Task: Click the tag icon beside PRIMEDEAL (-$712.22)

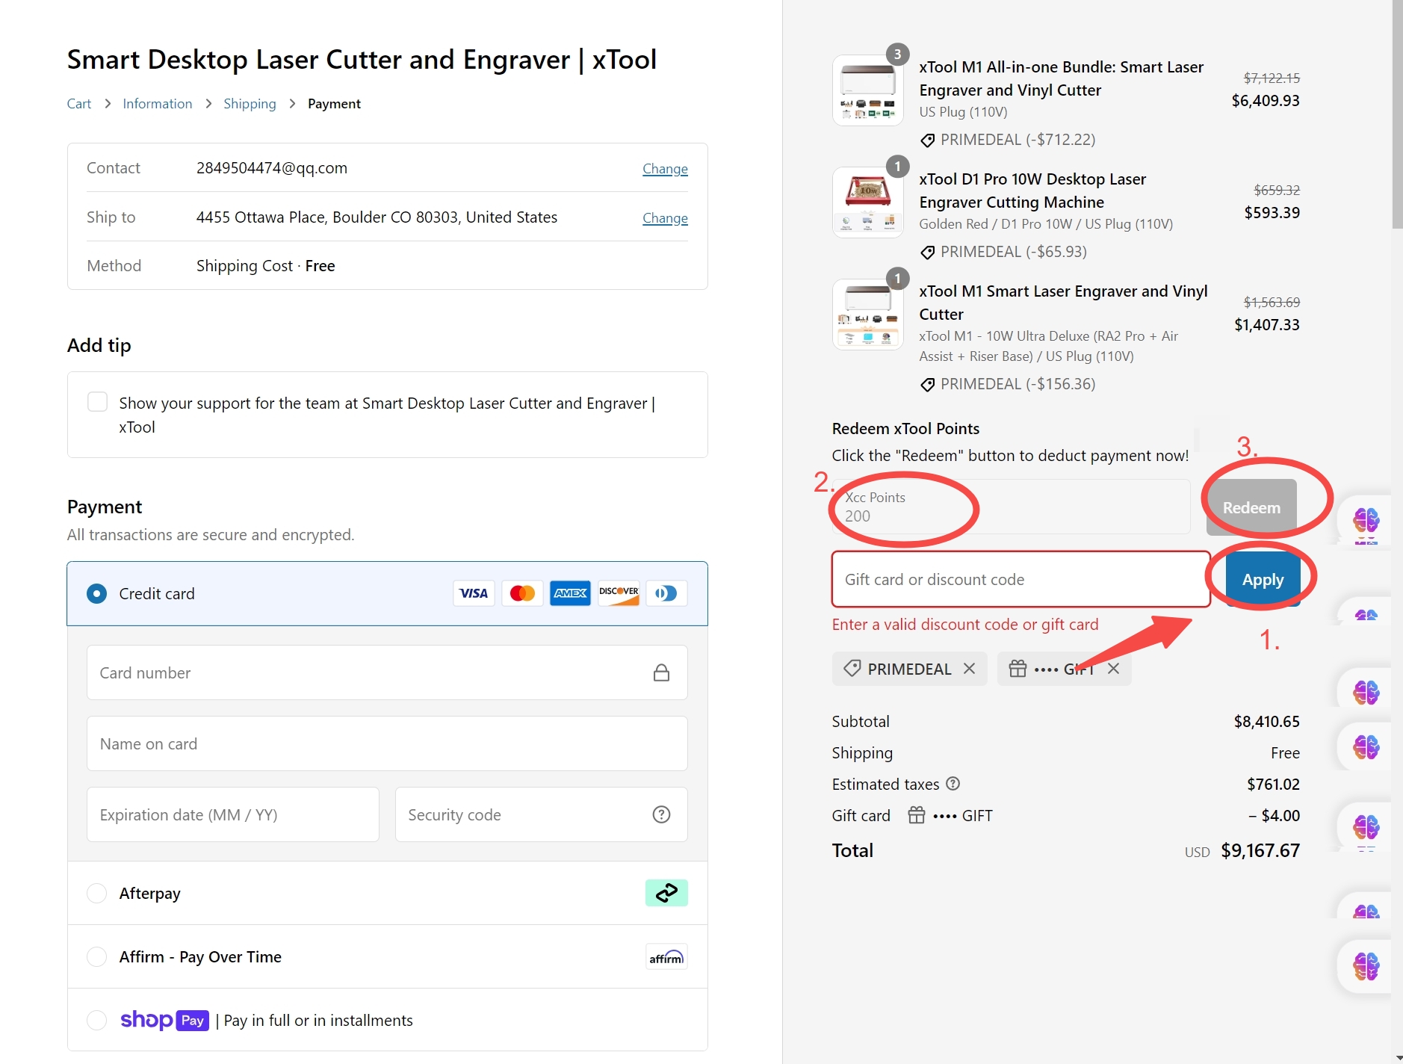Action: click(927, 140)
